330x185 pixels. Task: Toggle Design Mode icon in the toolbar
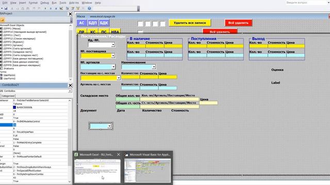tap(61, 8)
